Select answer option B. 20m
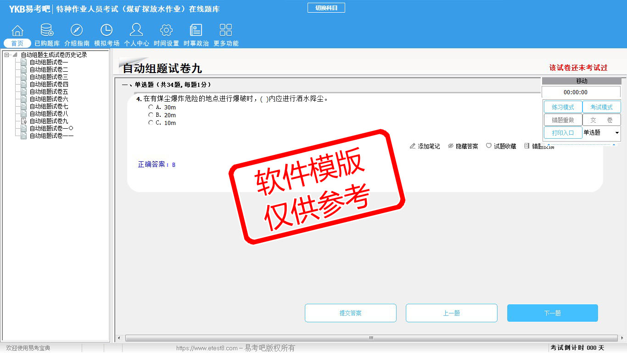The image size is (627, 353). point(151,115)
